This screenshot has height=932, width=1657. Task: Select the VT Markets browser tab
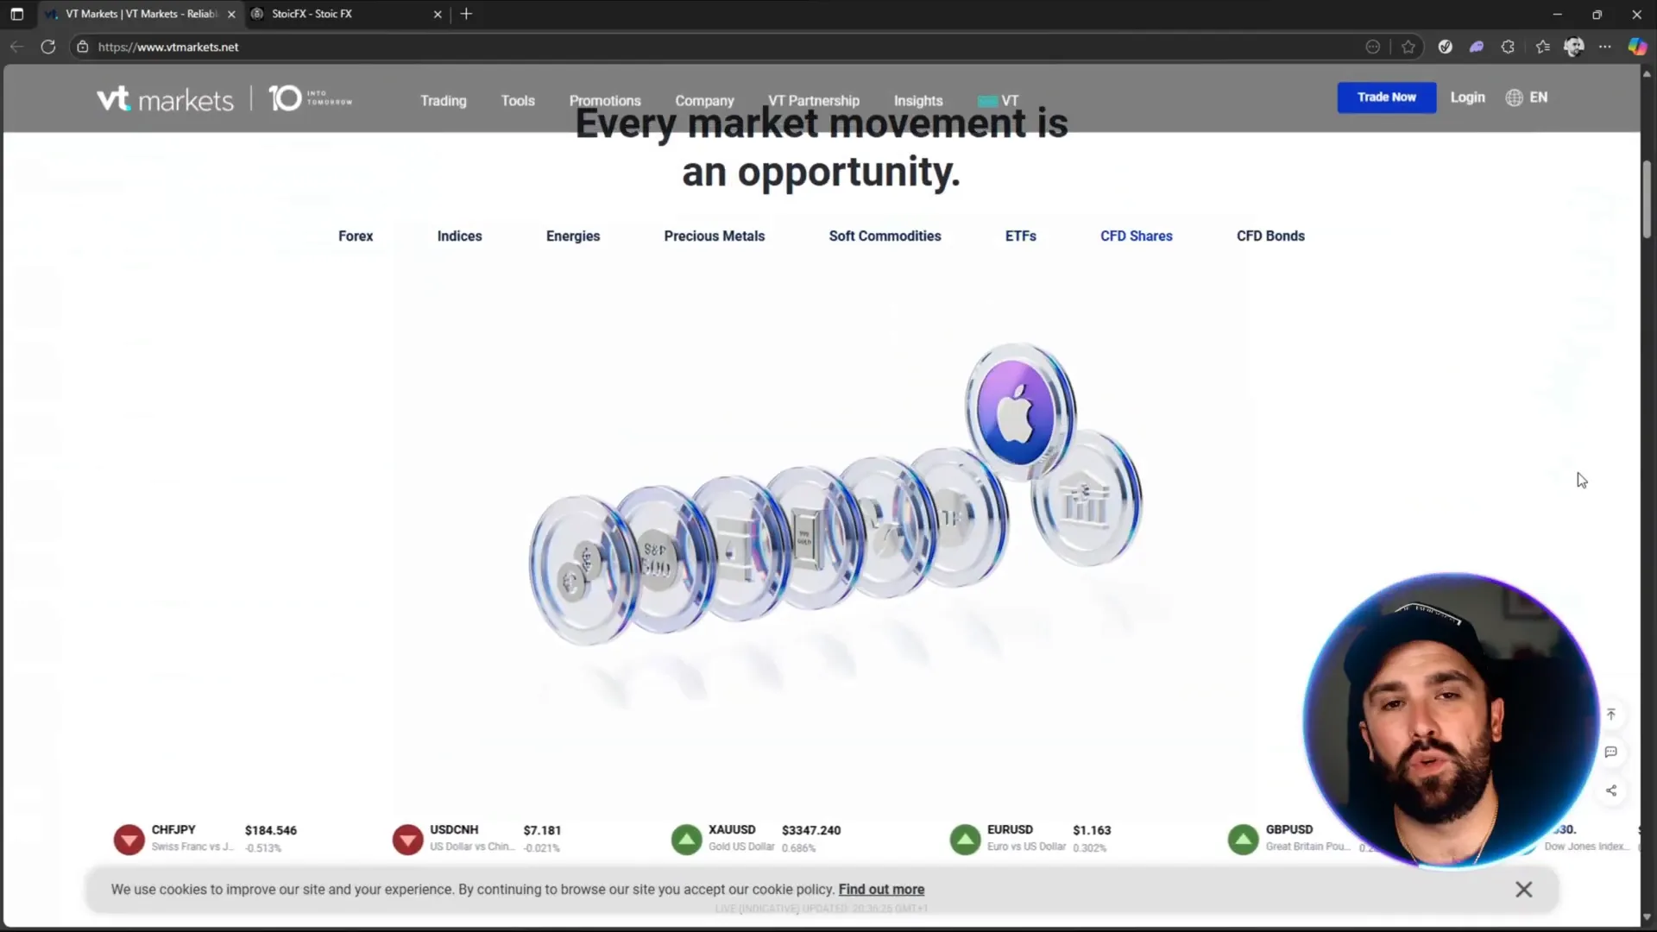[142, 14]
